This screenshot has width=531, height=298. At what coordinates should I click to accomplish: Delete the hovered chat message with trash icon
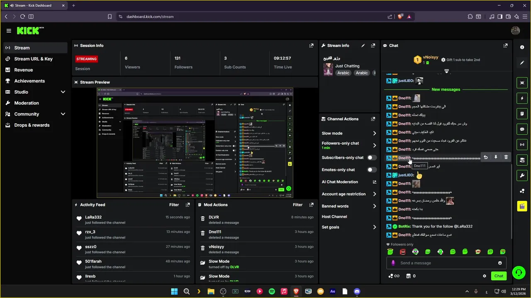pos(506,157)
